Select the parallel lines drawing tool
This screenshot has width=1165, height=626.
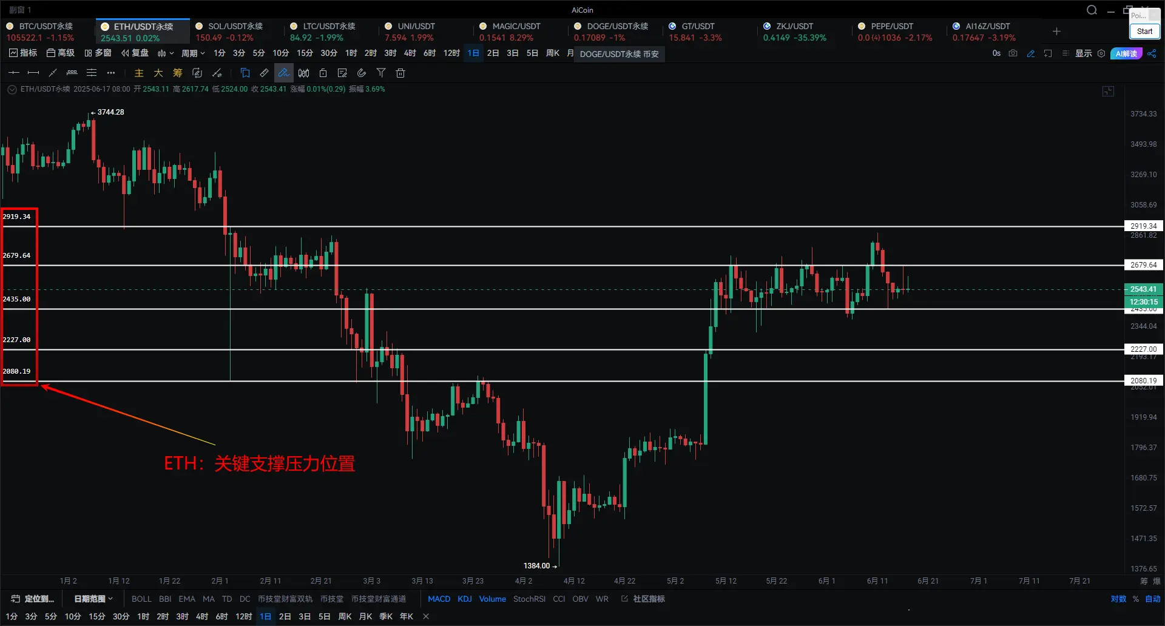pos(92,73)
